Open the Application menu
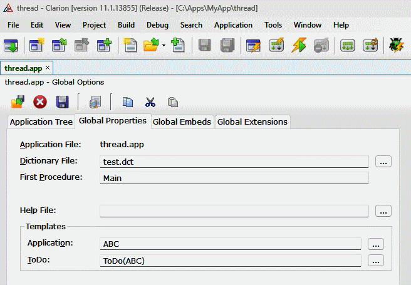 233,25
